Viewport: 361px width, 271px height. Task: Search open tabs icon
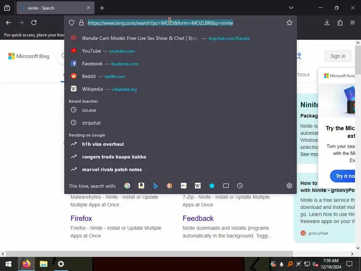point(226,186)
